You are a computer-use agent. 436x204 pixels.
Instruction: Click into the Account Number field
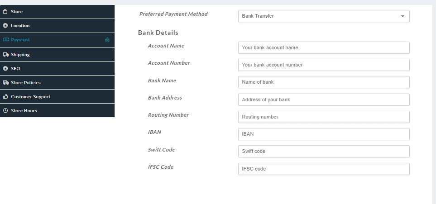pyautogui.click(x=324, y=65)
